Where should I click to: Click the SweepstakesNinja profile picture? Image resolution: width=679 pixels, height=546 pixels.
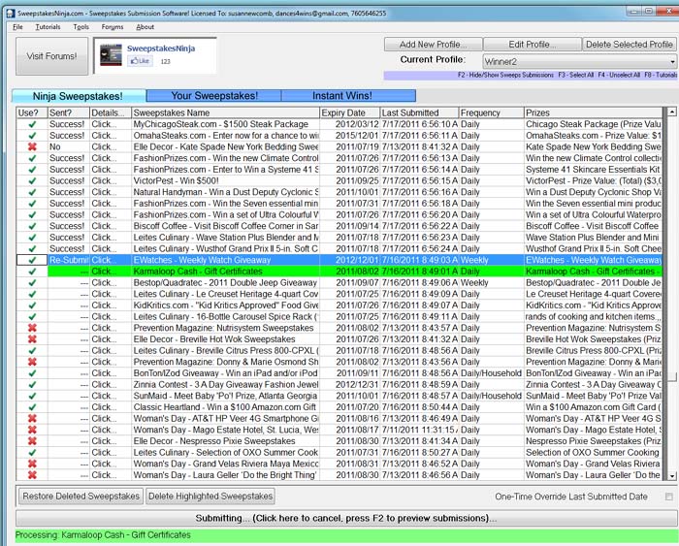tap(111, 55)
